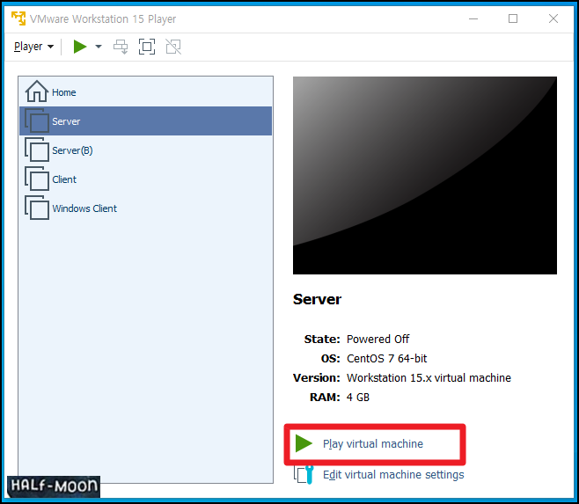Minimize the VMware Player window

(x=473, y=18)
